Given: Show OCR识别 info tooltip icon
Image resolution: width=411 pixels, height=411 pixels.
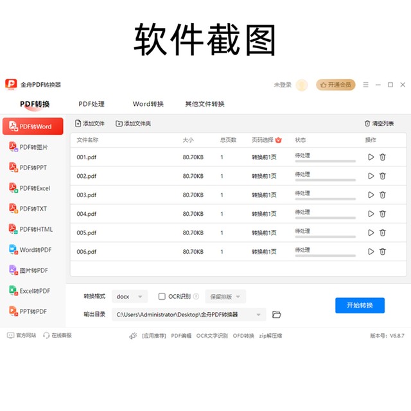Looking at the screenshot, I should (x=196, y=296).
